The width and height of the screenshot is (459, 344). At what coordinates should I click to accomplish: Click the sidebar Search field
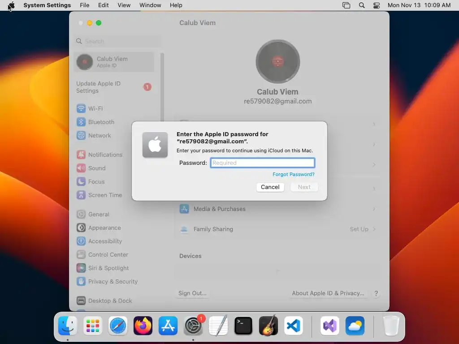117,41
